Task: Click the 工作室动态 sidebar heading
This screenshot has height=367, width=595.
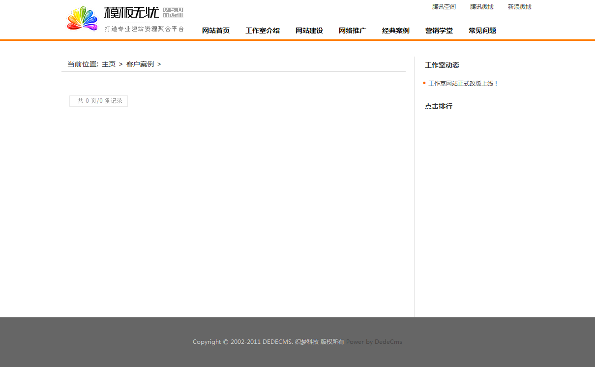Action: 442,65
